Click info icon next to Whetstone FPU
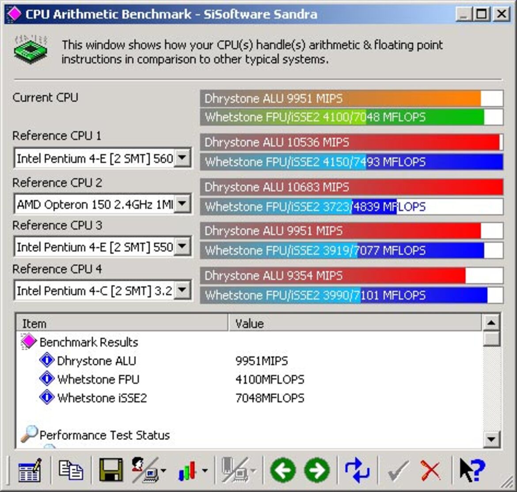The image size is (517, 492). point(47,378)
